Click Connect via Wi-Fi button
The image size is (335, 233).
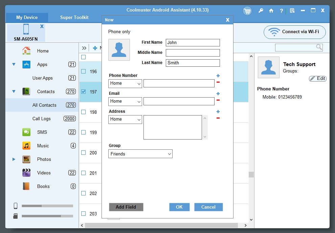point(295,32)
